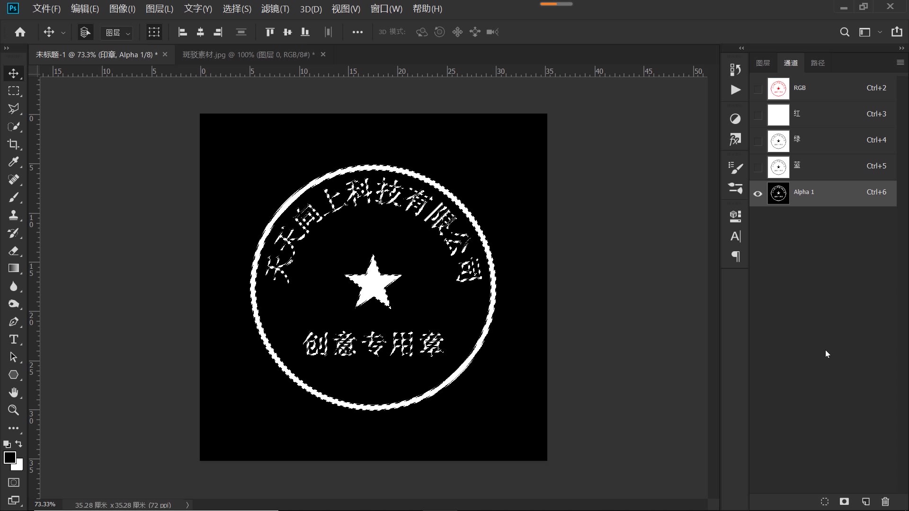
Task: Open the Layer Styles fx panel
Action: [735, 140]
